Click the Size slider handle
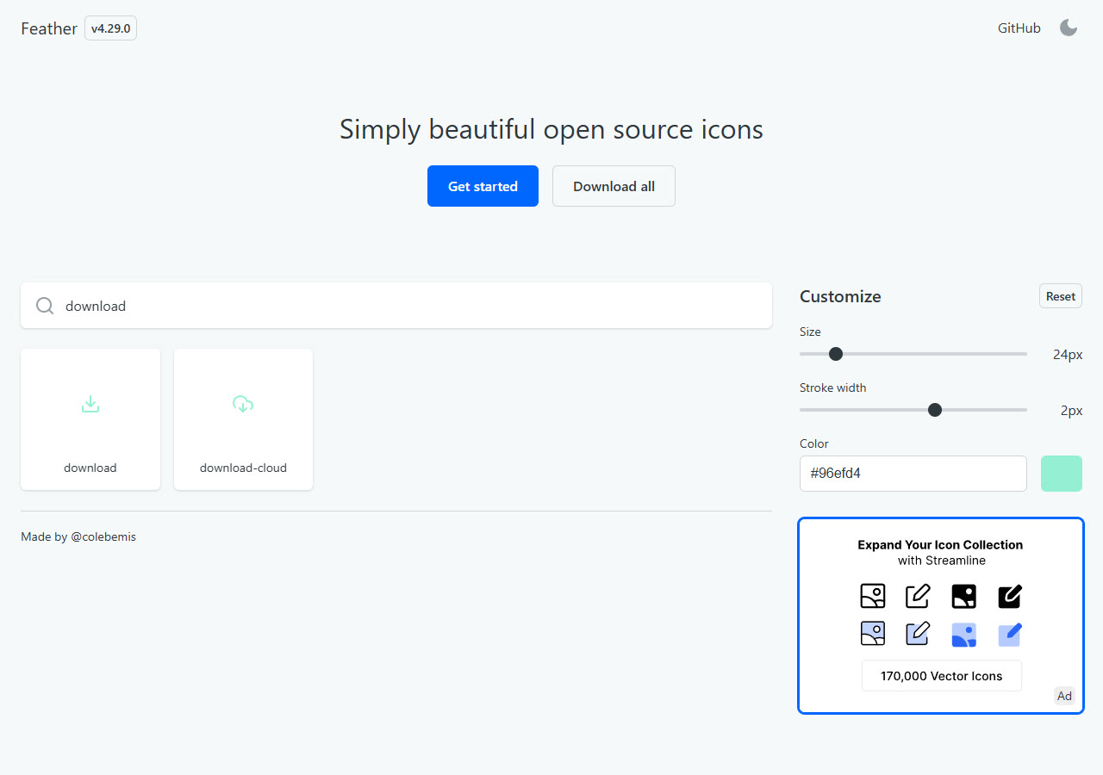Screen dimensions: 1103x775 coord(836,354)
